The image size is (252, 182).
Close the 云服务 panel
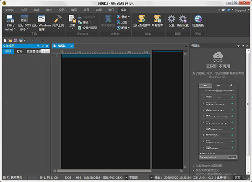[x=247, y=46]
